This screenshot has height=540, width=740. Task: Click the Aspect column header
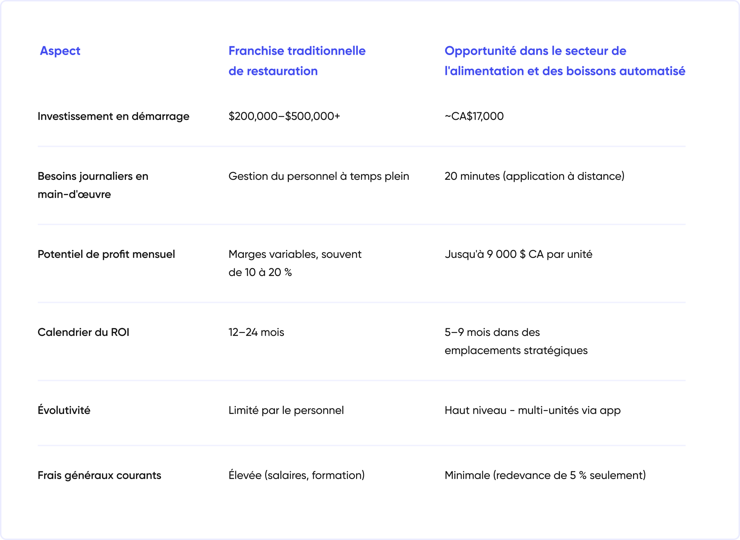point(60,51)
